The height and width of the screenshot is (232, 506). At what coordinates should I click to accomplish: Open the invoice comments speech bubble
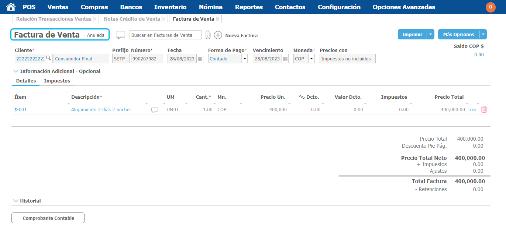pyautogui.click(x=120, y=35)
